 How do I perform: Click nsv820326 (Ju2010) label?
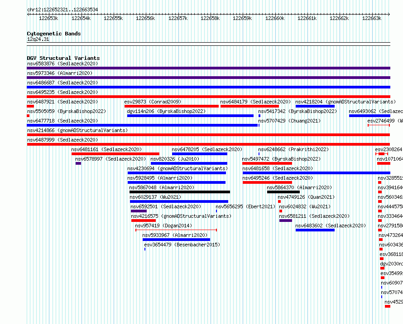coord(175,159)
